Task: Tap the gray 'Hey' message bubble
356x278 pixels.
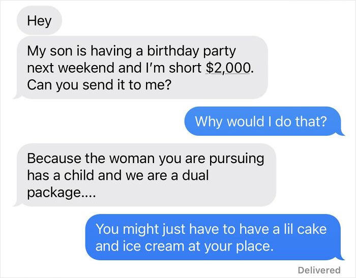Action: [39, 20]
